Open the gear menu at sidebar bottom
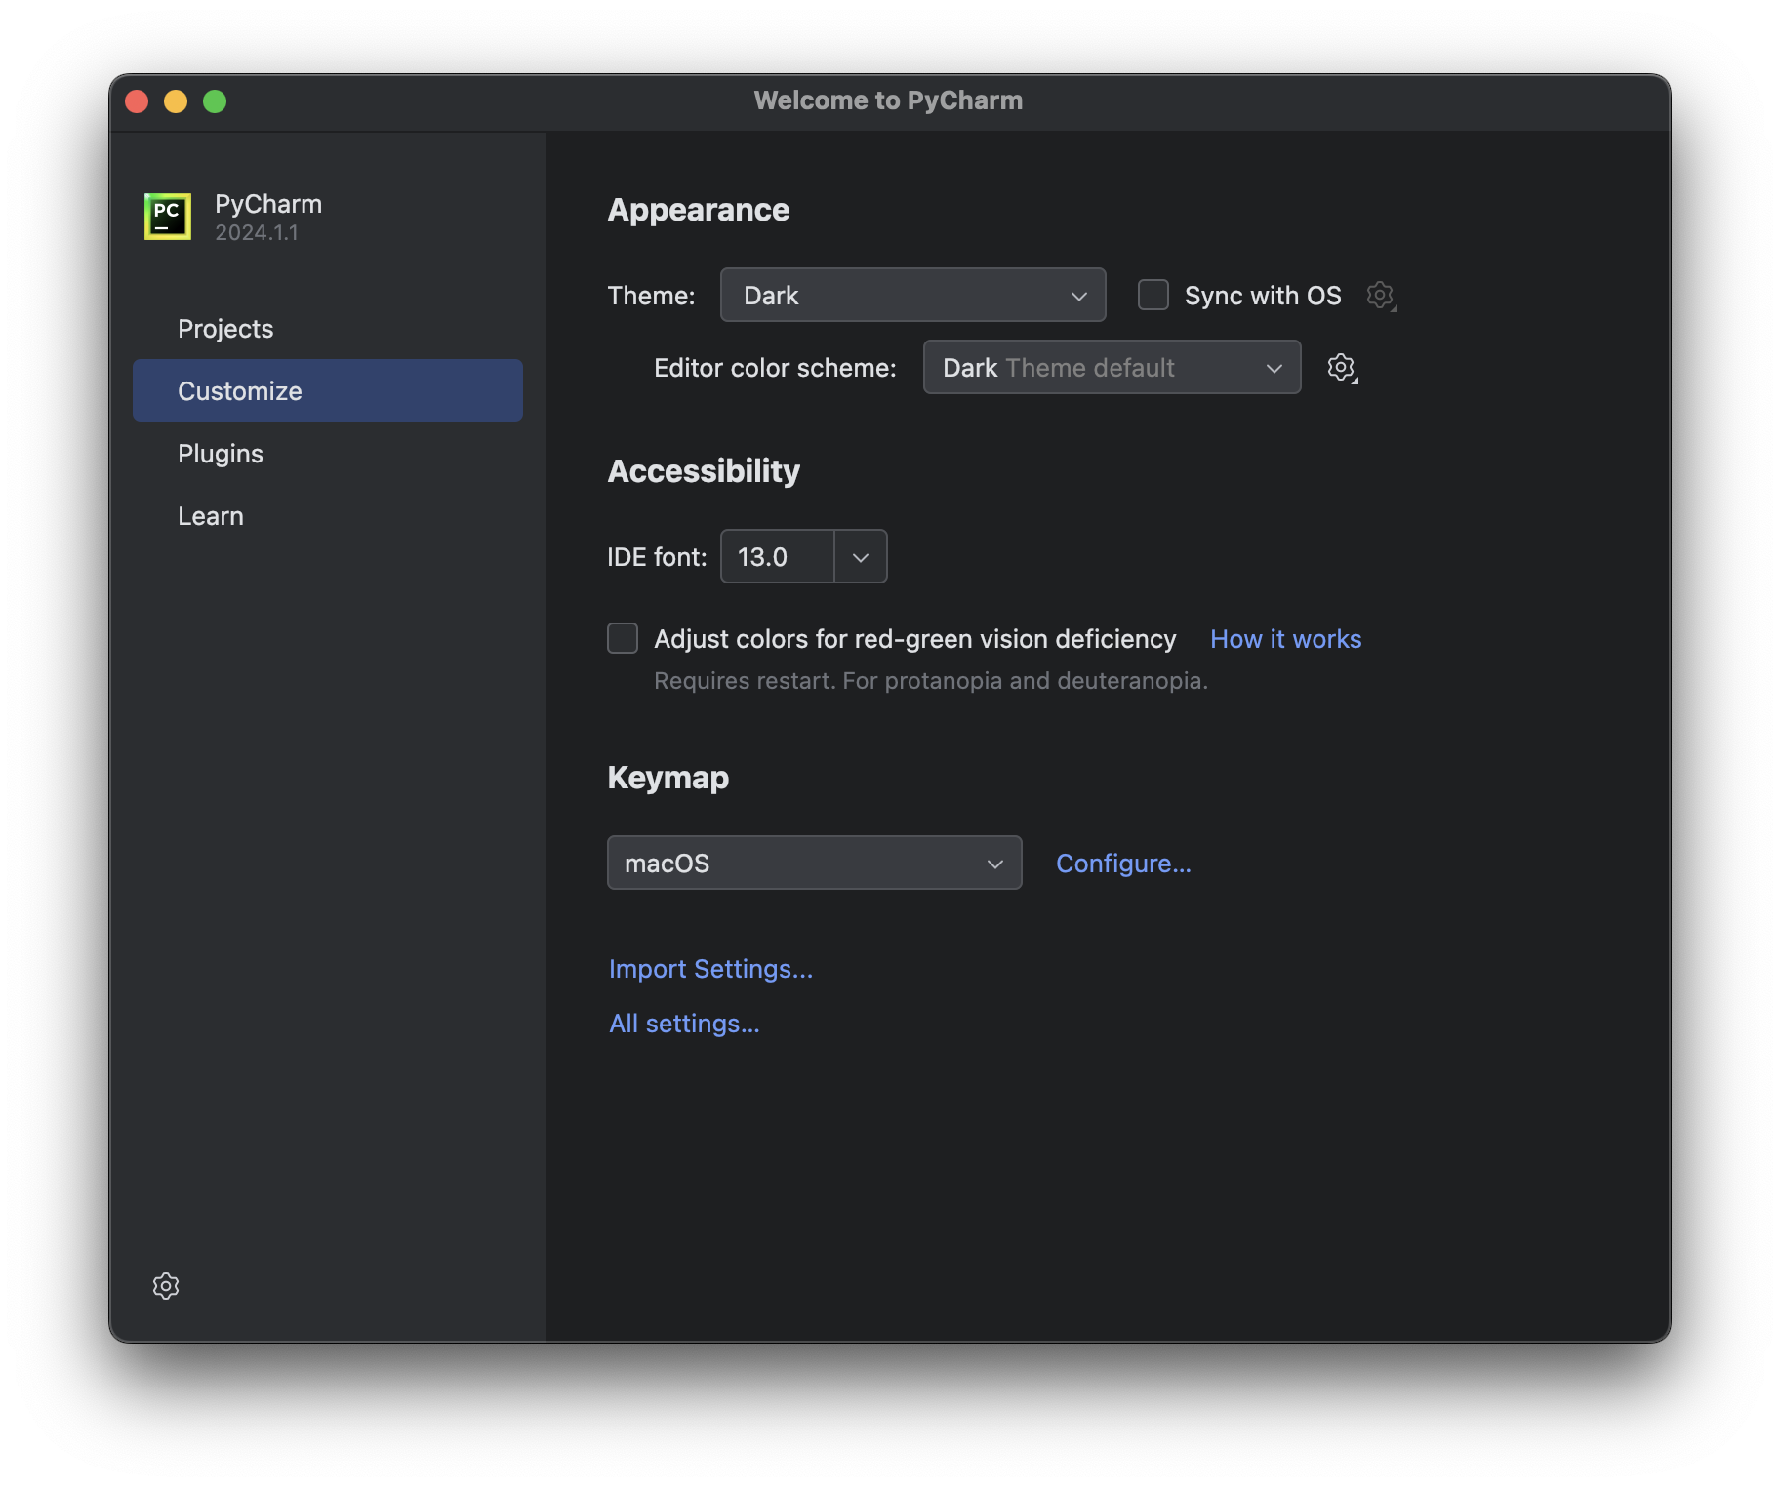The height and width of the screenshot is (1487, 1780). [166, 1286]
